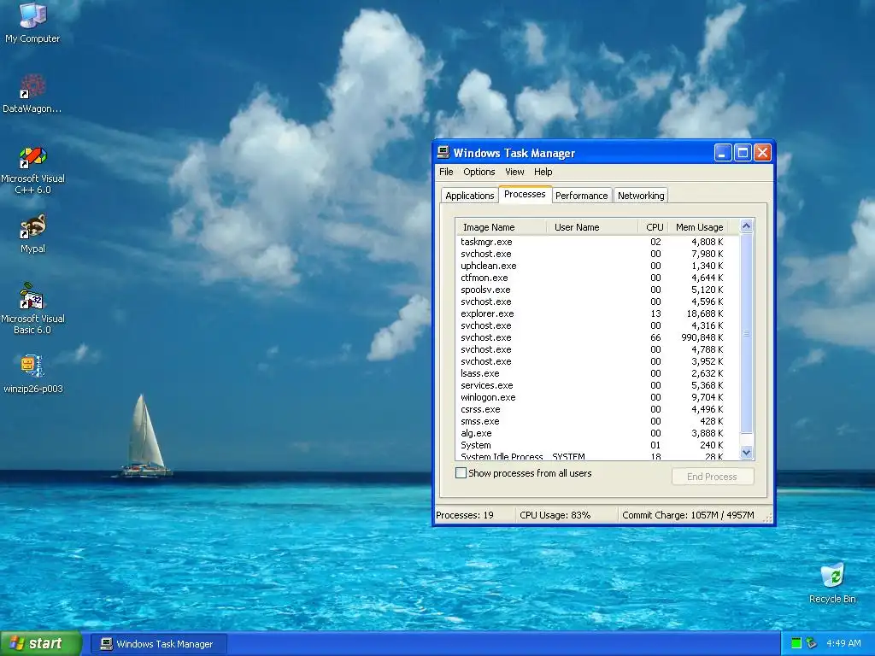Open the Options menu
Image resolution: width=875 pixels, height=656 pixels.
(479, 172)
